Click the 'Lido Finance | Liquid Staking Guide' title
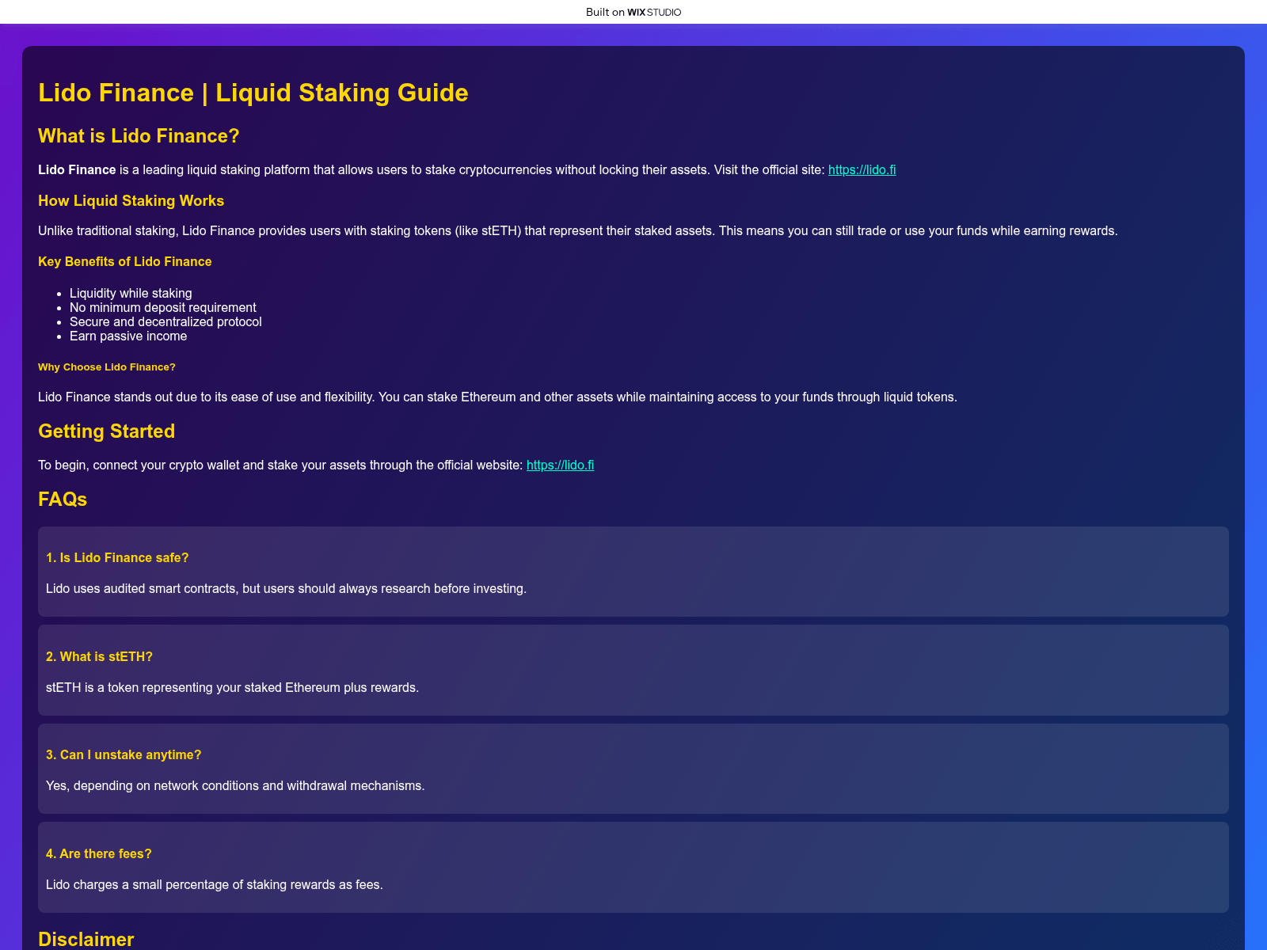The image size is (1267, 950). click(x=253, y=93)
